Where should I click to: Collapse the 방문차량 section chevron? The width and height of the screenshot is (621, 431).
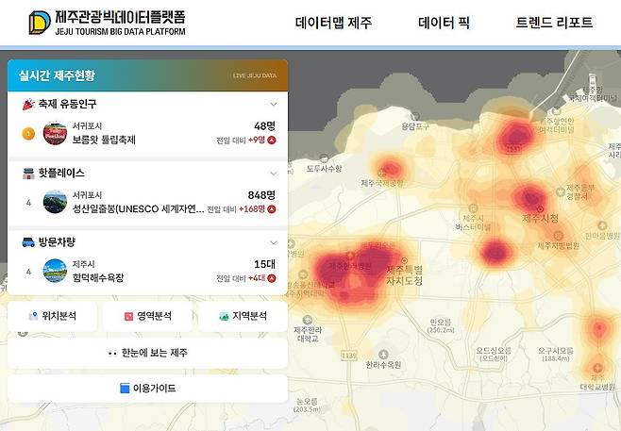click(274, 242)
